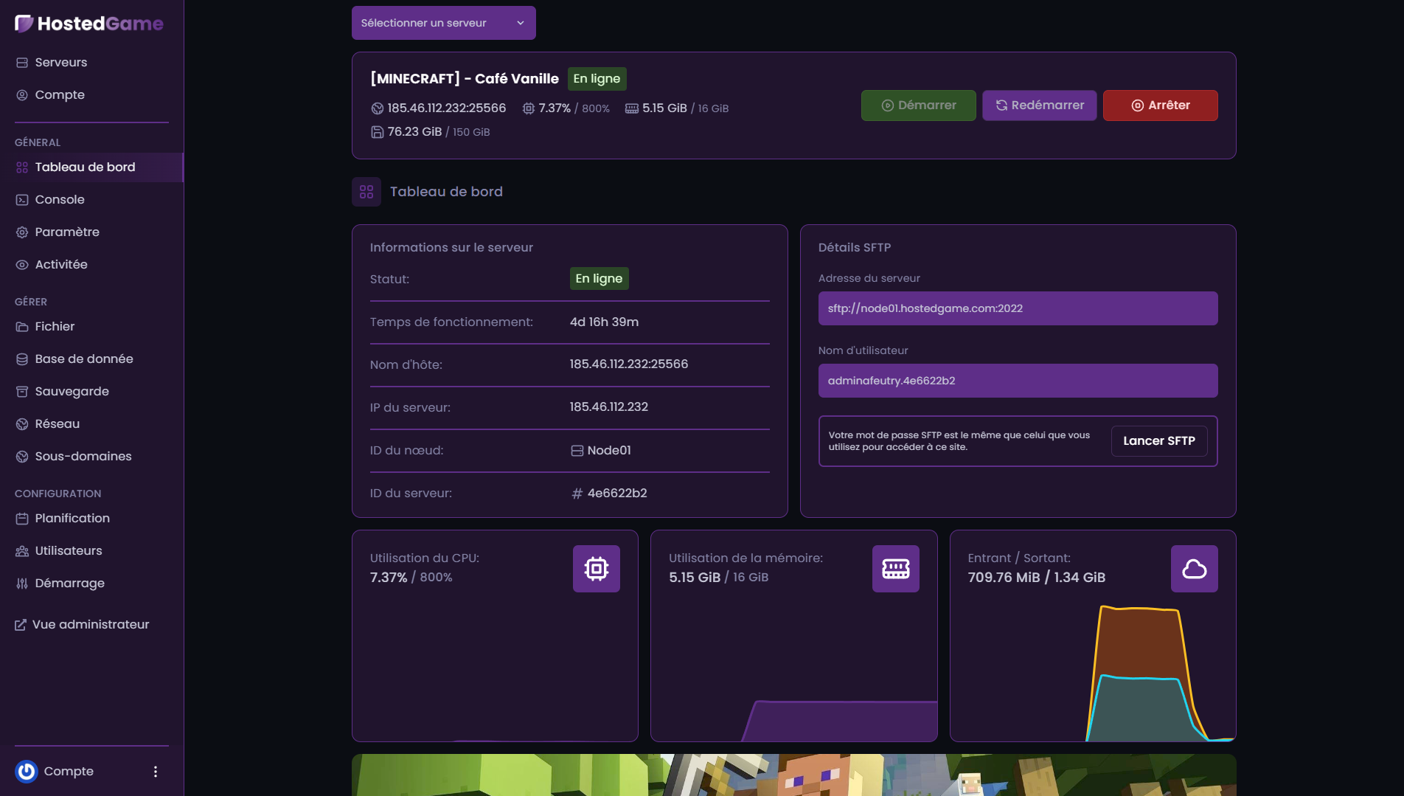Click the CPU icon in server header
This screenshot has height=796, width=1404.
529,108
